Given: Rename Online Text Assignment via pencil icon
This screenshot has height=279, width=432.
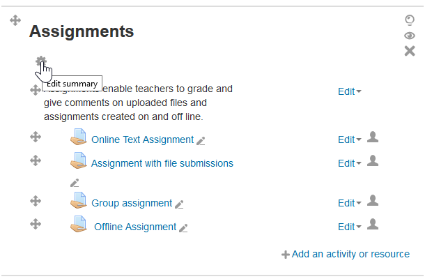Looking at the screenshot, I should point(201,141).
